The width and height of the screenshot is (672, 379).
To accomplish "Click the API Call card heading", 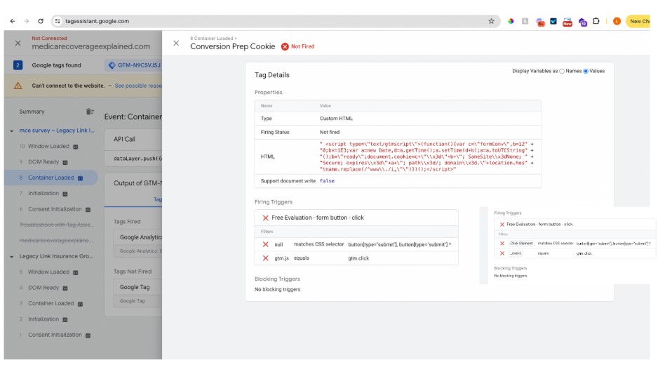I will pyautogui.click(x=124, y=140).
